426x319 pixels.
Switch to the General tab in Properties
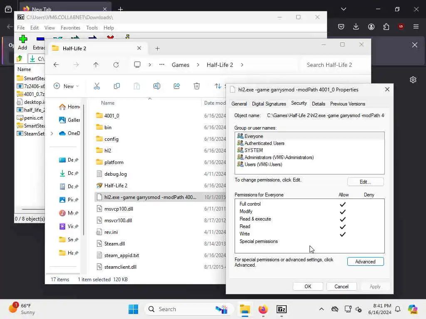point(239,104)
